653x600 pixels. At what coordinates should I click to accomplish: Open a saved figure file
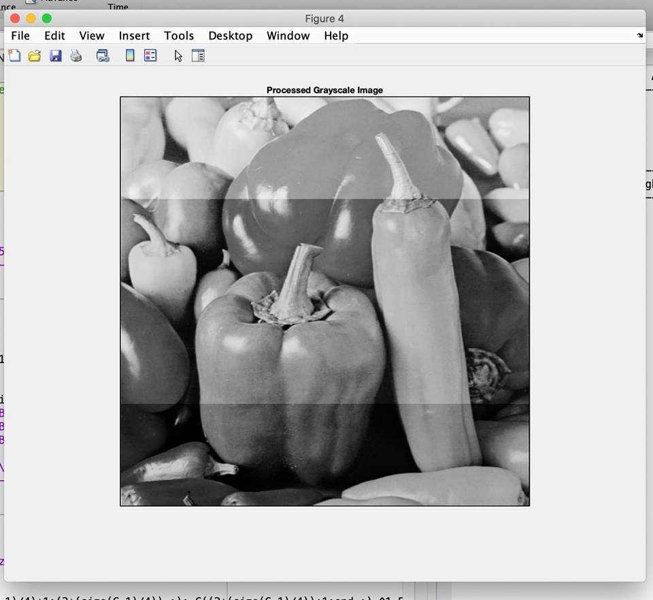coord(34,55)
